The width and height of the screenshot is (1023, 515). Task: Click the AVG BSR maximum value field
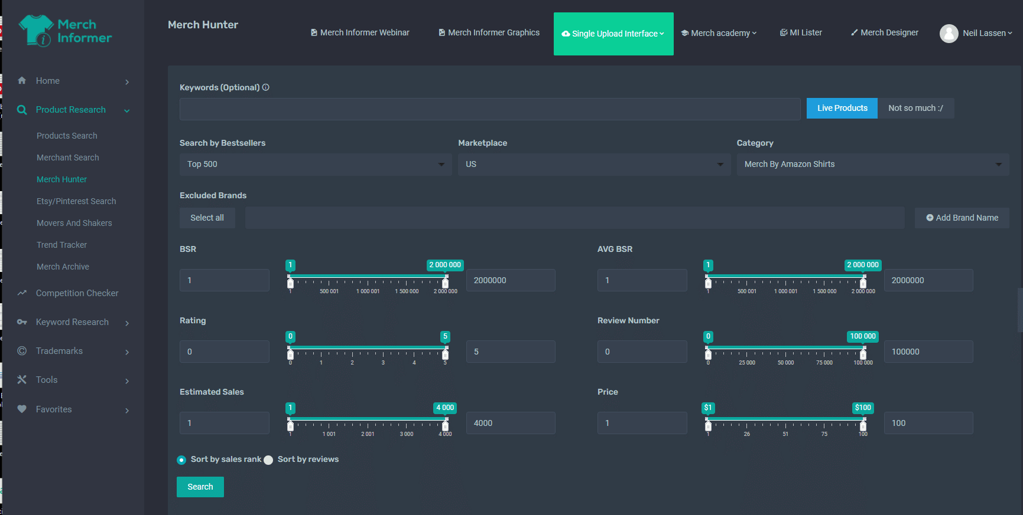pos(928,280)
